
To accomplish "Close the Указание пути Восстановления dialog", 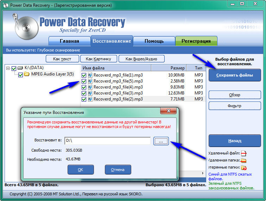I will 169,111.
